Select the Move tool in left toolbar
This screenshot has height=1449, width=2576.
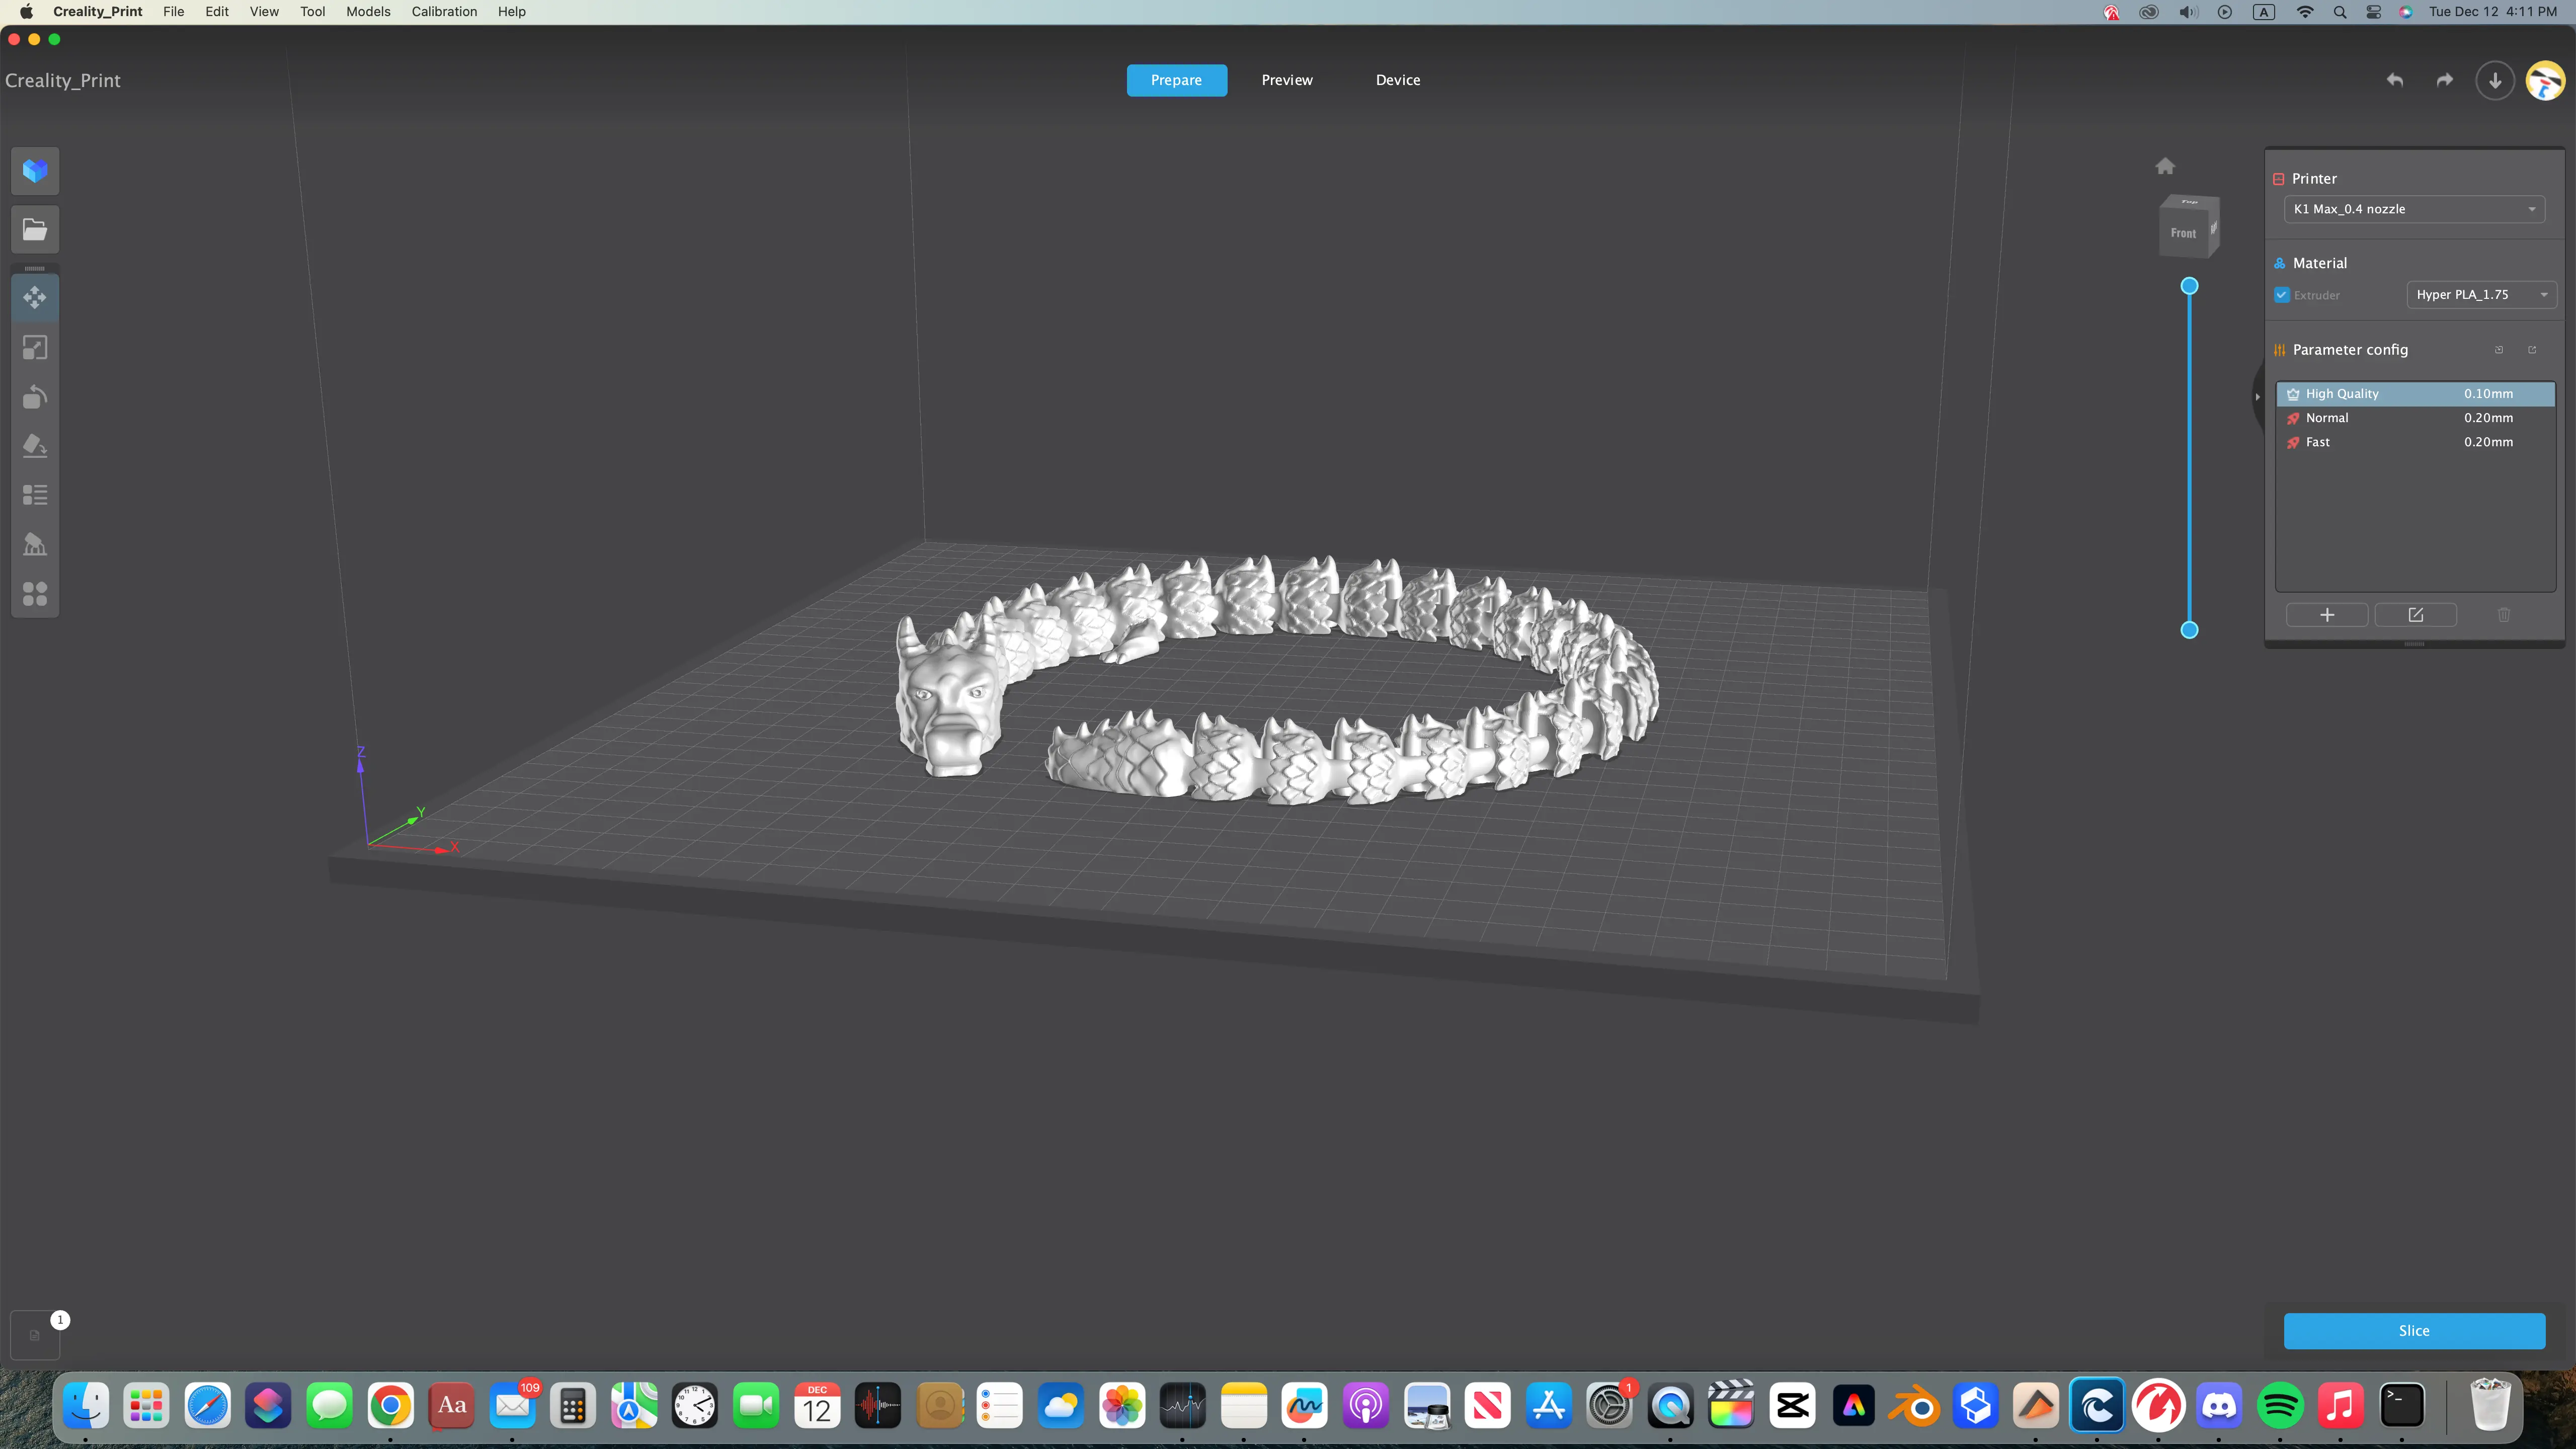(x=35, y=297)
